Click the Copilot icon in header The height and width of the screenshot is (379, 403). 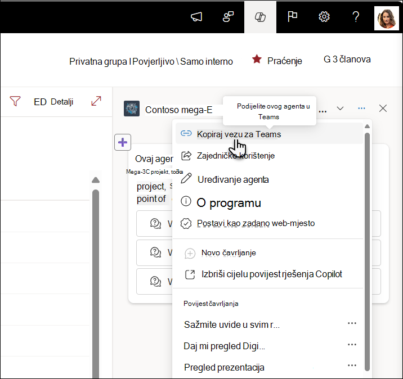point(260,17)
